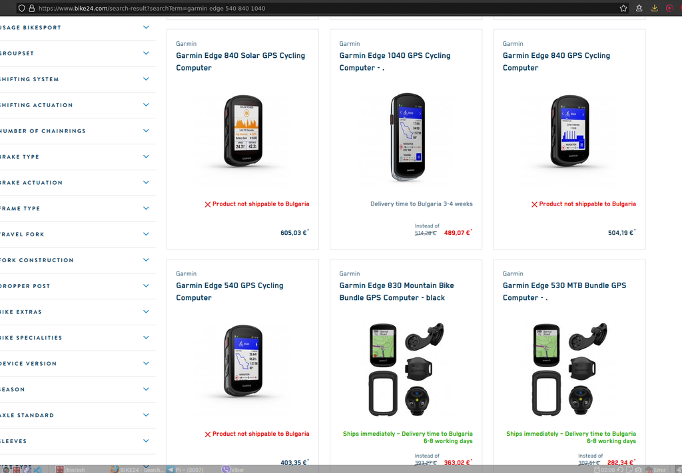The width and height of the screenshot is (682, 473).
Task: Click the padlock site security icon
Action: coord(32,8)
